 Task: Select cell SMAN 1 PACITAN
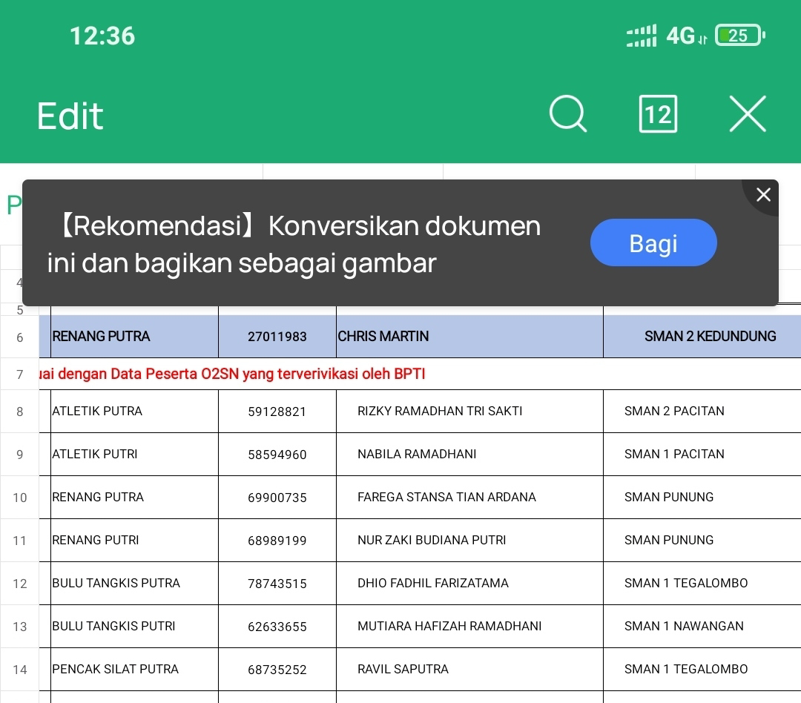[702, 454]
